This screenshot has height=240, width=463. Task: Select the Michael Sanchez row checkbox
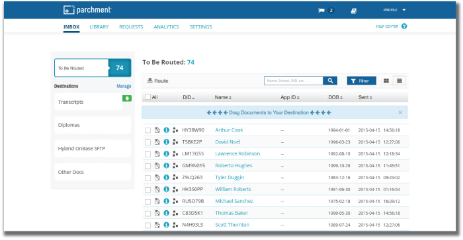click(x=147, y=202)
